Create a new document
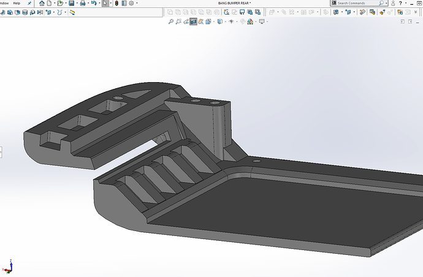Viewport: 423px width, 277px height. click(50, 3)
